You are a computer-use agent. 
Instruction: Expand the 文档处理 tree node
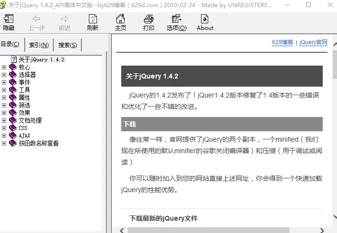4,120
